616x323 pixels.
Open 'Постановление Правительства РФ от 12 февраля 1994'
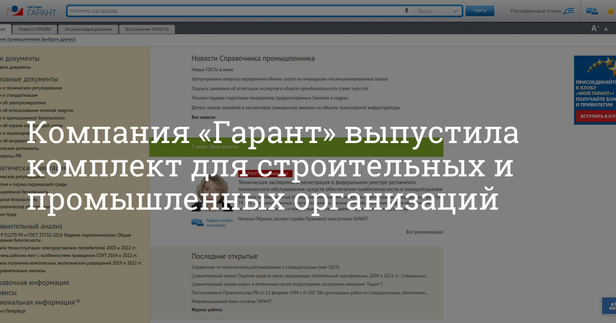point(310,293)
